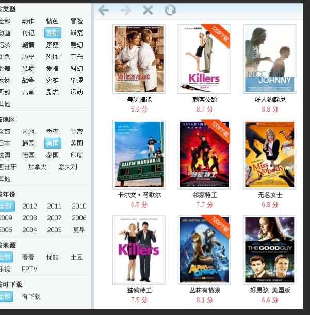Go forward with the right arrow icon
Image resolution: width=310 pixels, height=315 pixels.
126,10
